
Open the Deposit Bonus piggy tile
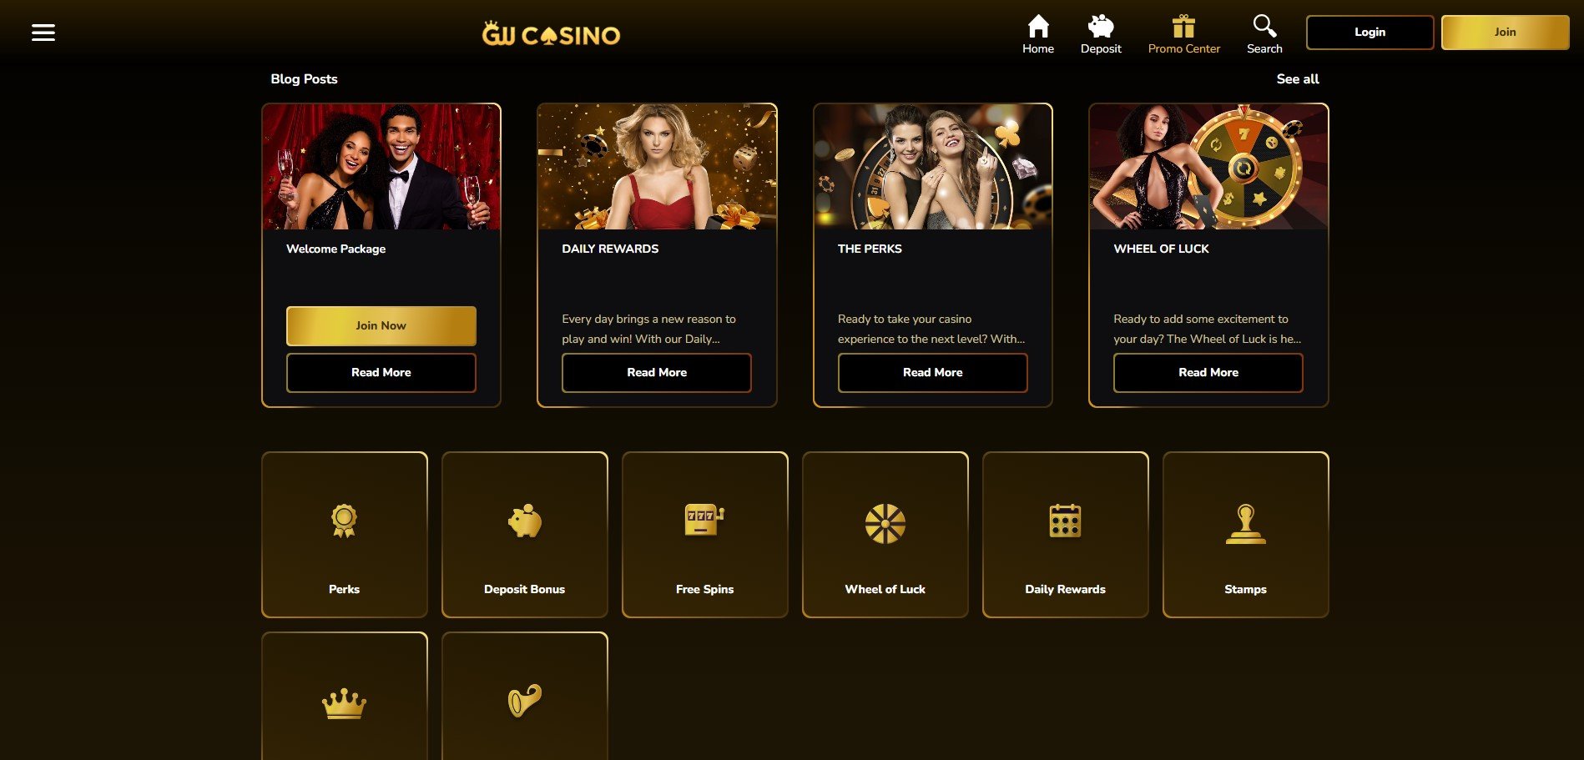click(x=525, y=535)
